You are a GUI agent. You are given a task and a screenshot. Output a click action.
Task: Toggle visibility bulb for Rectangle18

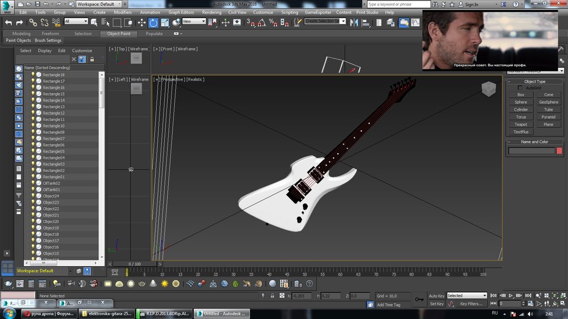33,75
